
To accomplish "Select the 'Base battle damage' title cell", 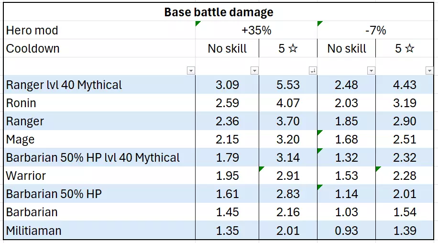I will (219, 12).
